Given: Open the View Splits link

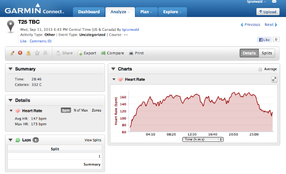Looking at the screenshot, I should [93, 140].
